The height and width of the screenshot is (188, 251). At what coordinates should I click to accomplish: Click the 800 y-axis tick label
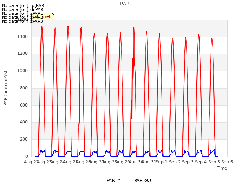(x=24, y=88)
